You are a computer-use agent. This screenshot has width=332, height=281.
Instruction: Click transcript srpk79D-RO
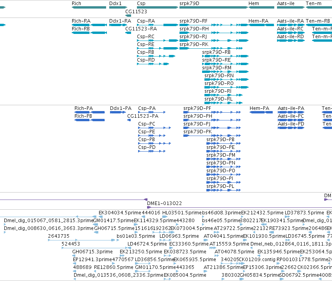pyautogui.click(x=226, y=87)
